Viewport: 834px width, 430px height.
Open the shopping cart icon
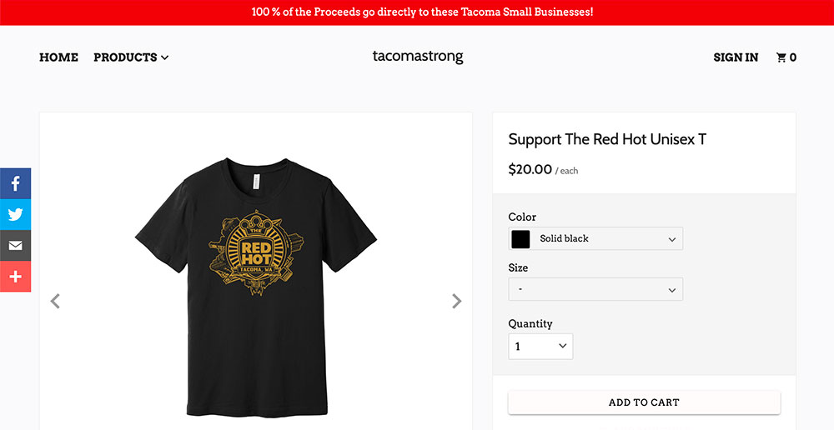tap(781, 57)
